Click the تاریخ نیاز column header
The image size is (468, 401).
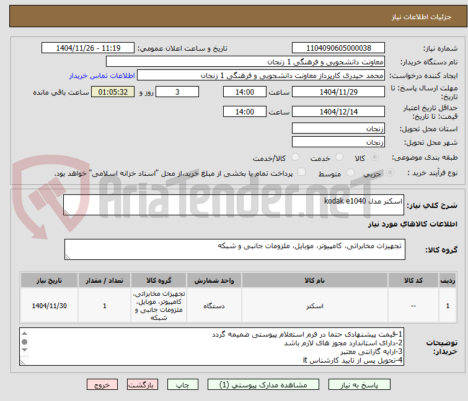click(x=49, y=280)
